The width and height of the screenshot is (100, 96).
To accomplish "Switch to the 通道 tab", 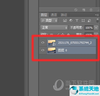I will pyautogui.click(x=54, y=15).
